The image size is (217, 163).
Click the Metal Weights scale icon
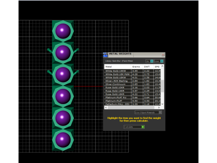click(x=105, y=55)
